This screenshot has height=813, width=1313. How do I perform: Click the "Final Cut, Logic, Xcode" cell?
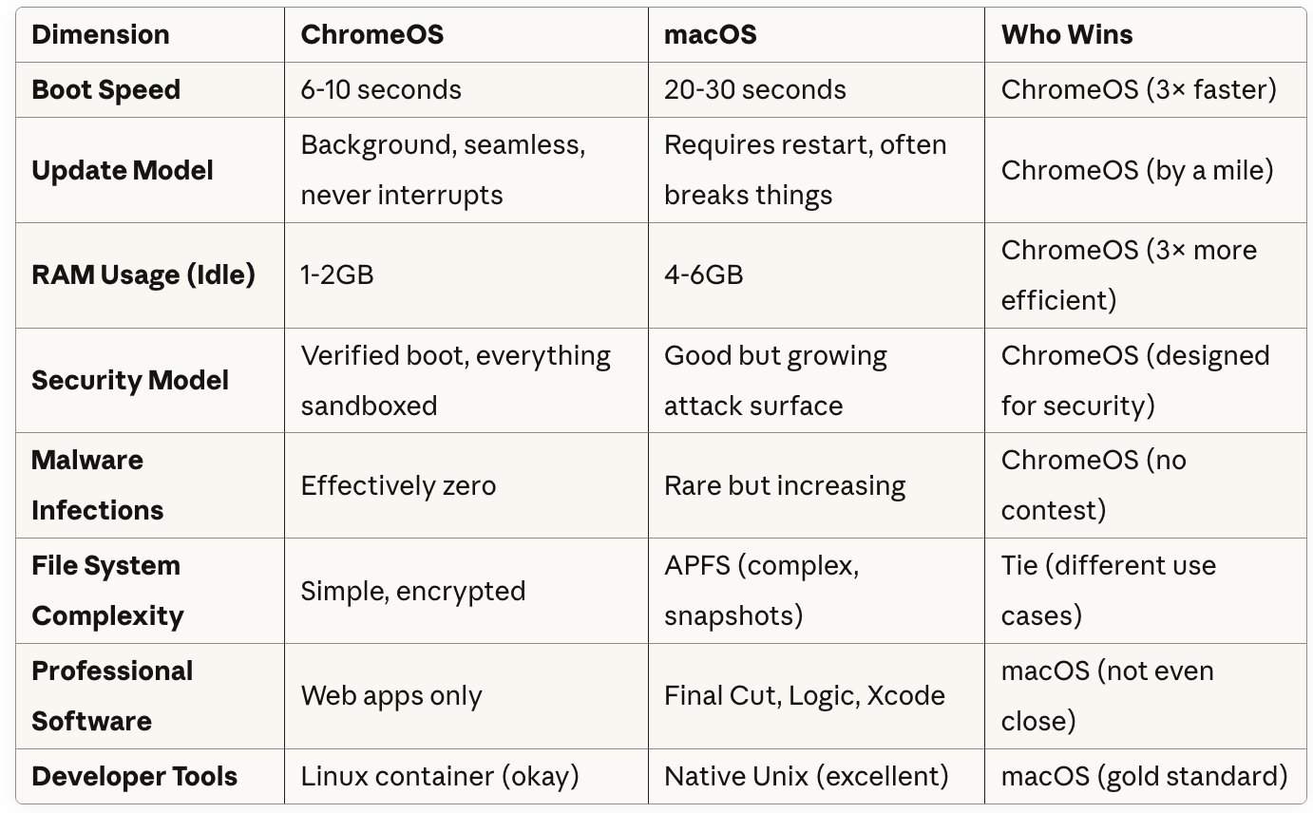[804, 696]
